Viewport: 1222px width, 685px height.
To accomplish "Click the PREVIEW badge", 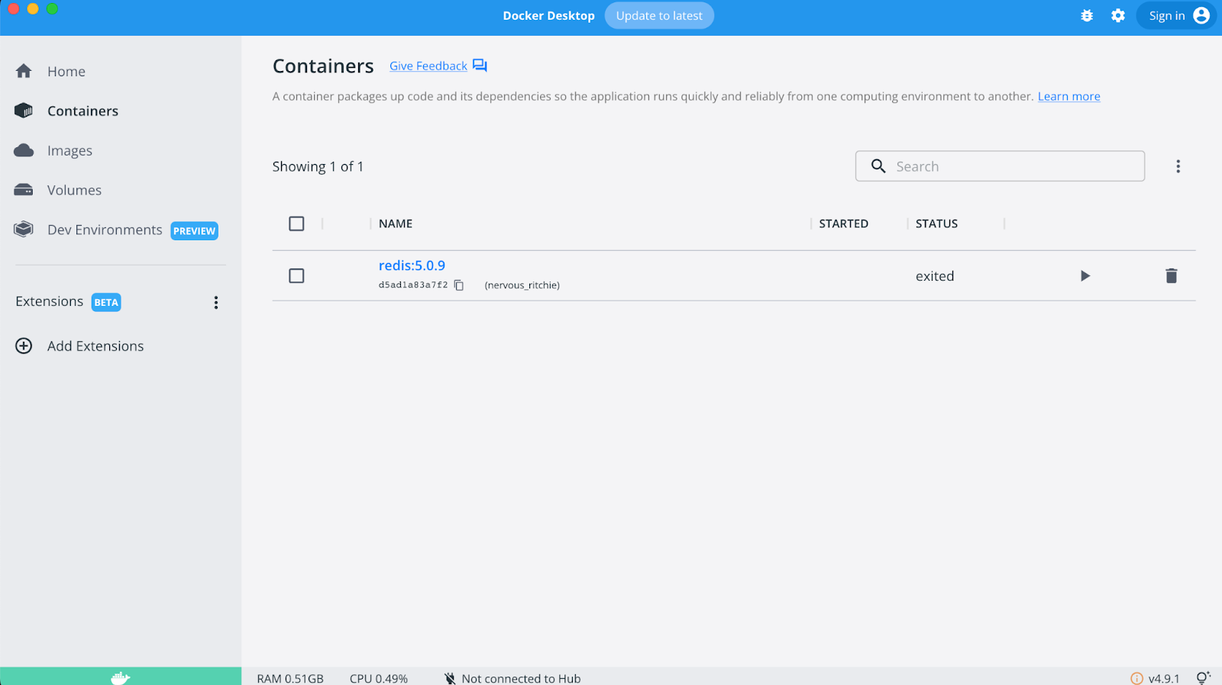I will point(194,231).
